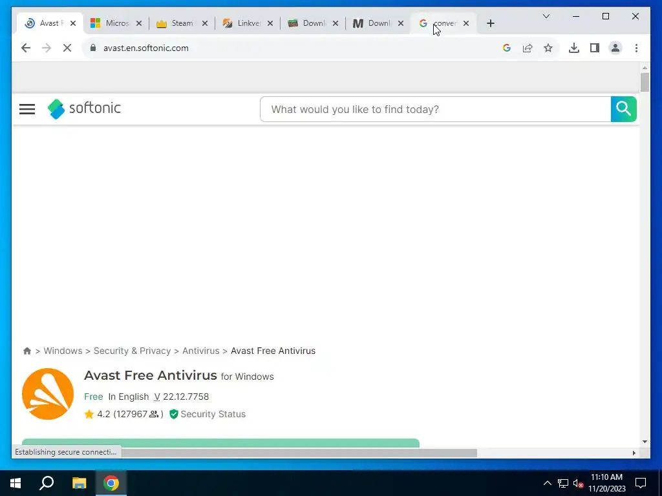Click the green download button
Viewport: 662px width, 496px height.
click(220, 443)
